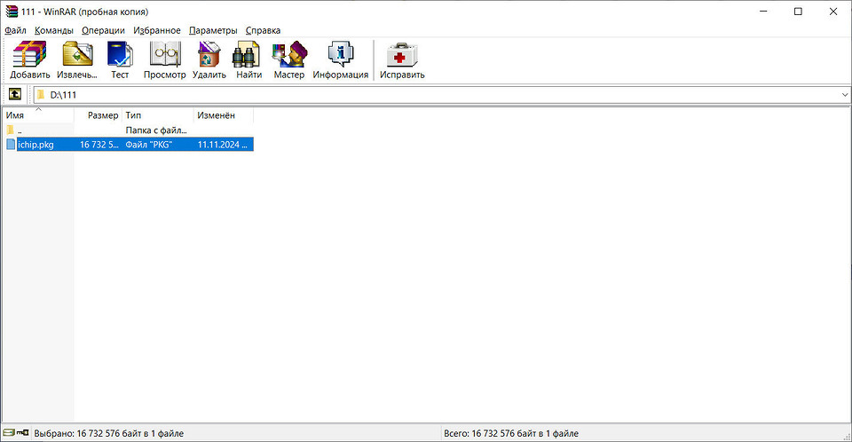Sort files by Имя column header
The width and height of the screenshot is (852, 442).
pyautogui.click(x=35, y=116)
